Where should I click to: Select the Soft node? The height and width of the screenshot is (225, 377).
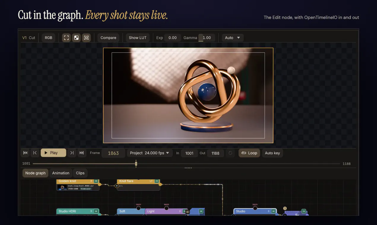(x=131, y=211)
